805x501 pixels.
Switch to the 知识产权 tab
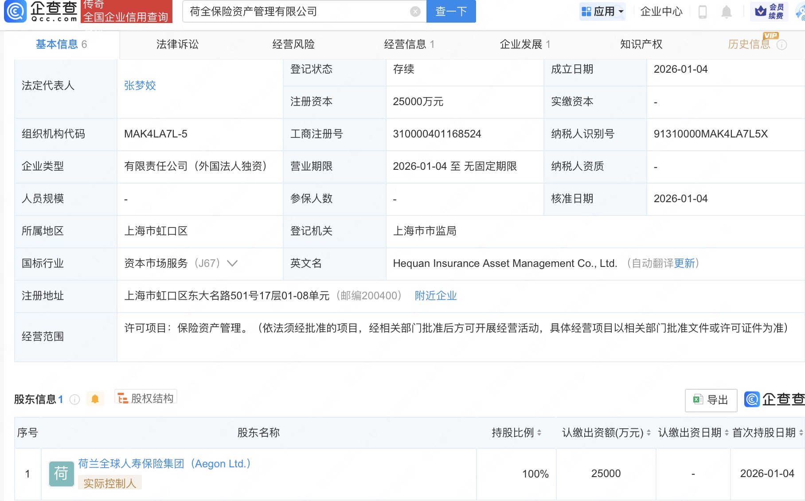point(641,44)
